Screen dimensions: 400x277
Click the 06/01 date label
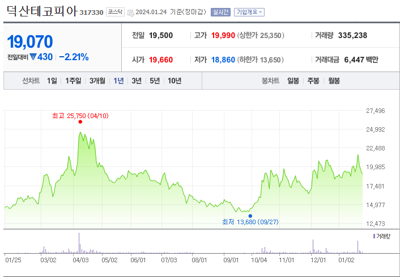point(138,260)
